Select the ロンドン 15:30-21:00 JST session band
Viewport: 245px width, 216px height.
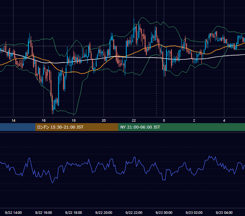pyautogui.click(x=76, y=127)
